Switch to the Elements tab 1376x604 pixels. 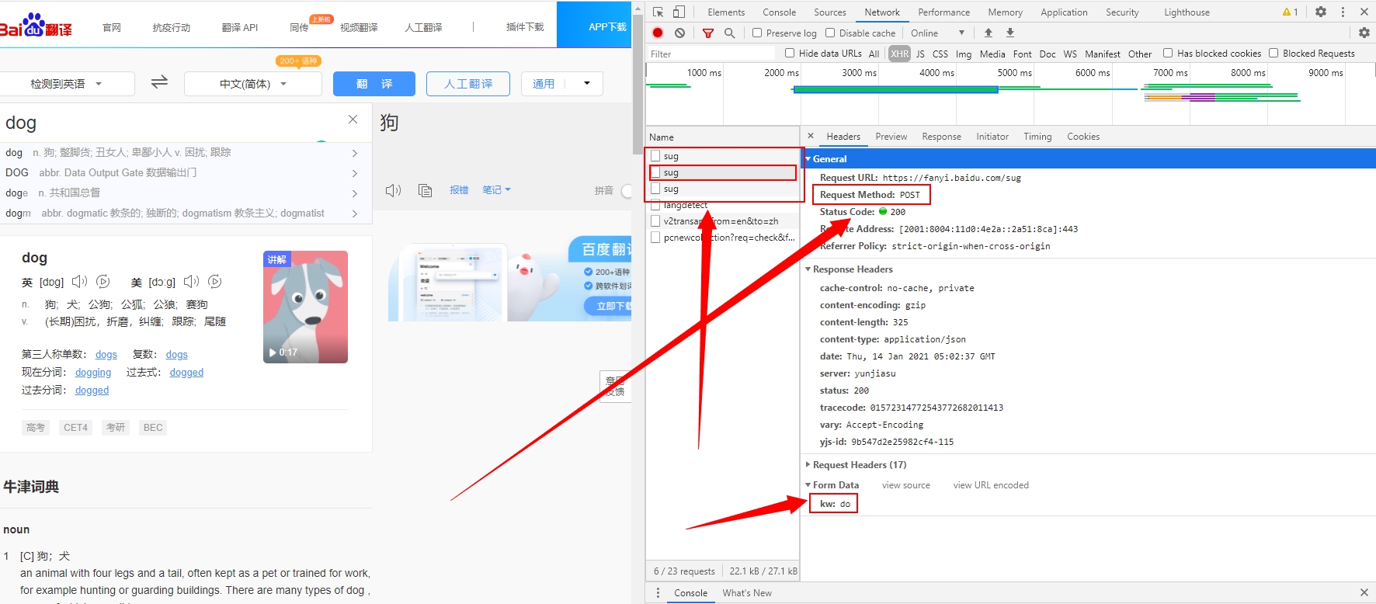tap(726, 12)
